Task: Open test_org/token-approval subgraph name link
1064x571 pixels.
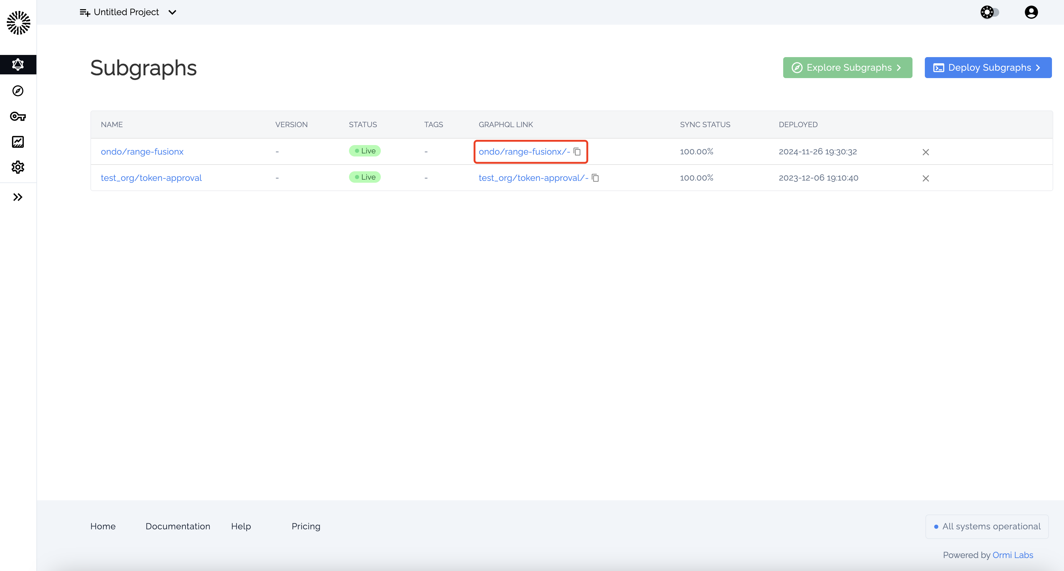Action: coord(151,178)
